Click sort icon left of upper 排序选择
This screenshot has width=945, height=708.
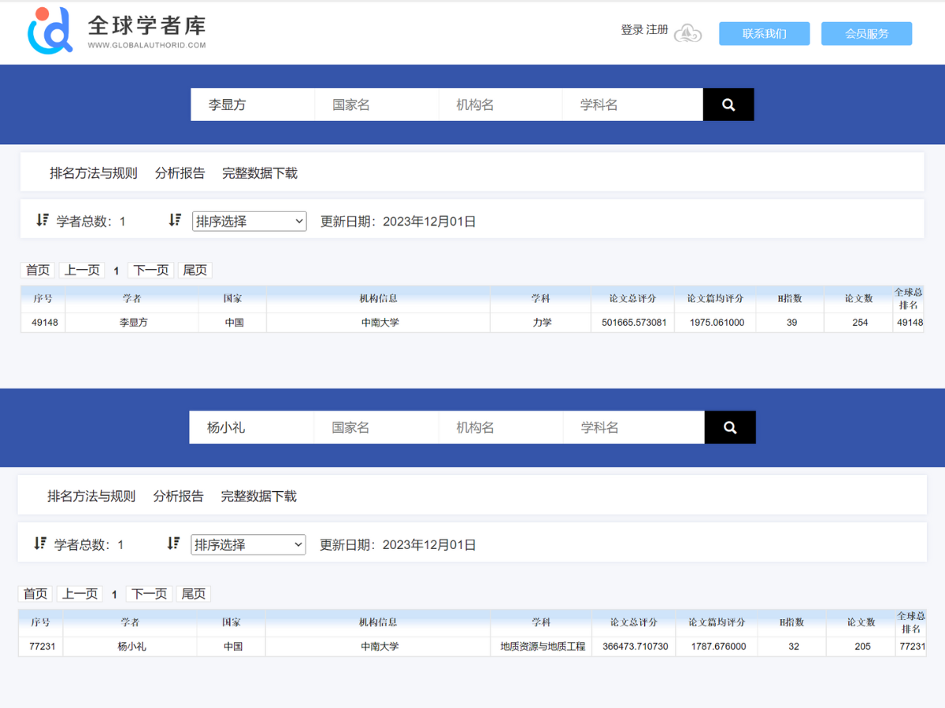[x=175, y=220]
